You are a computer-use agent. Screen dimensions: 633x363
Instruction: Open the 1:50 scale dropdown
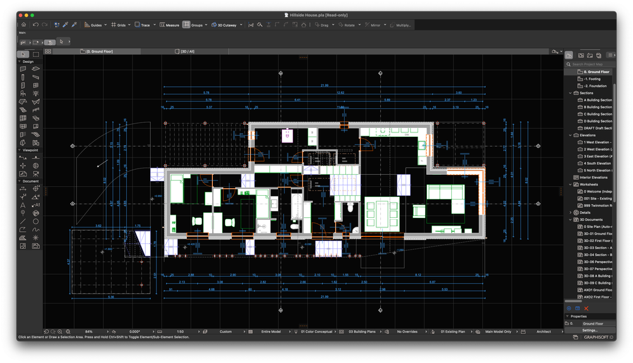(181, 331)
